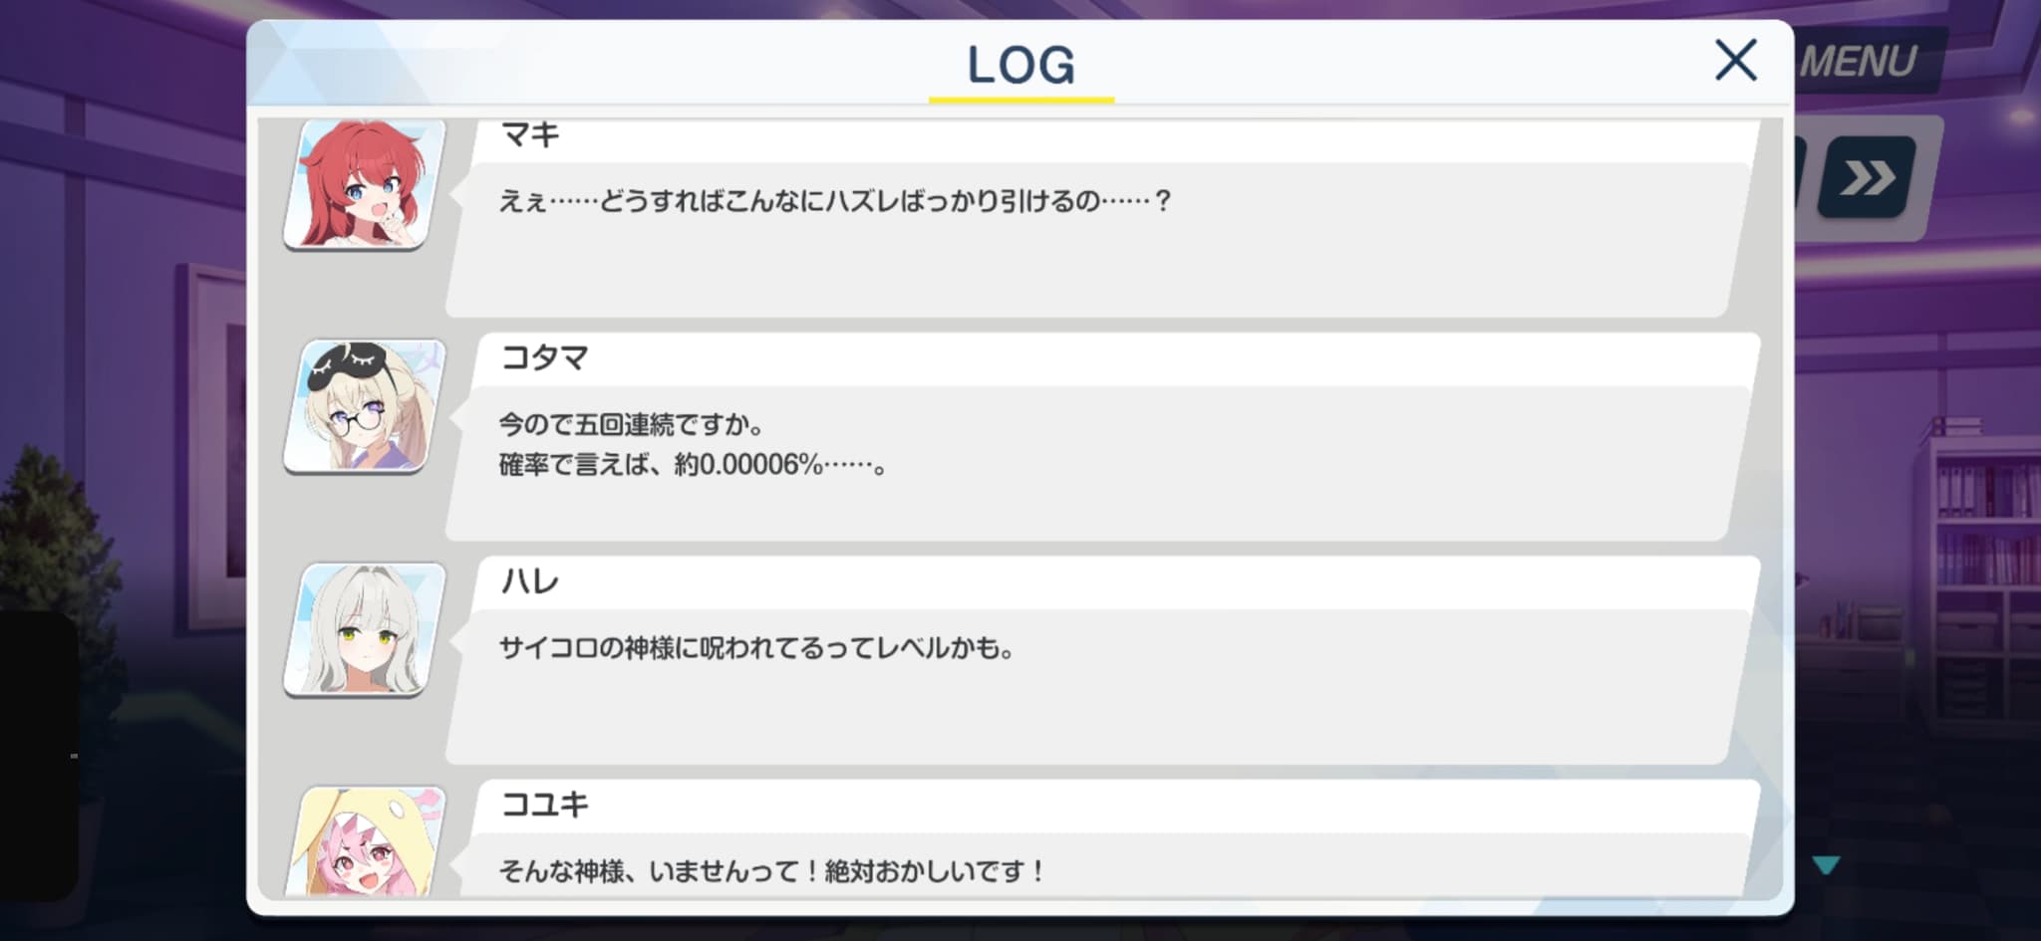2041x941 pixels.
Task: Click the yellow underline beneath LOG
Action: (1021, 100)
